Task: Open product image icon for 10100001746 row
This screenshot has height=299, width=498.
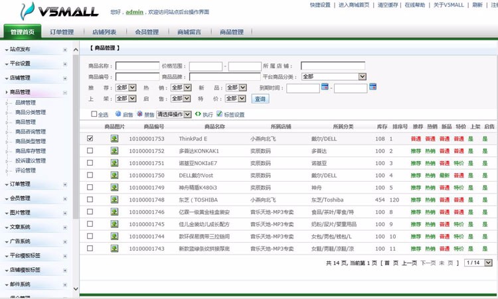Action: 114,211
